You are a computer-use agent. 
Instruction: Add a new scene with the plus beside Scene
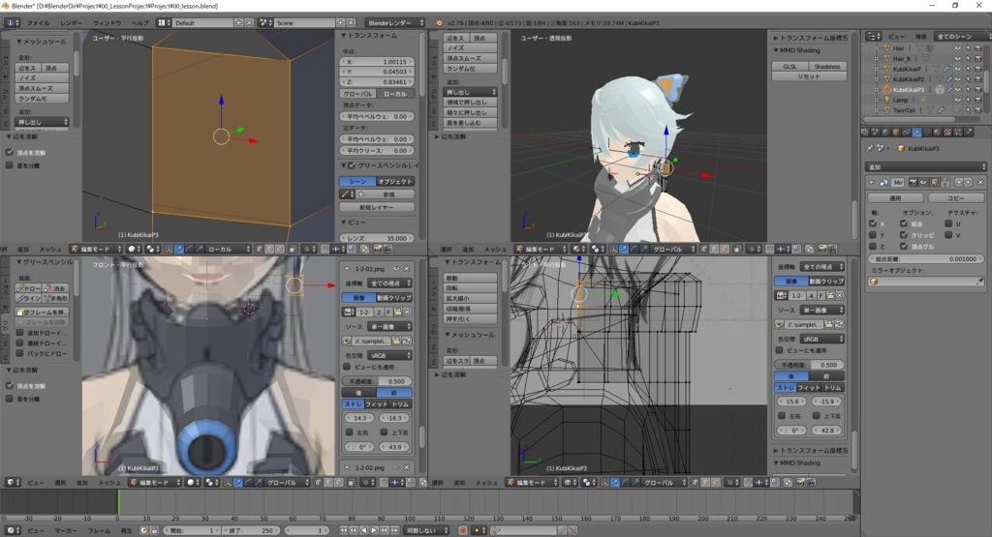pyautogui.click(x=340, y=23)
